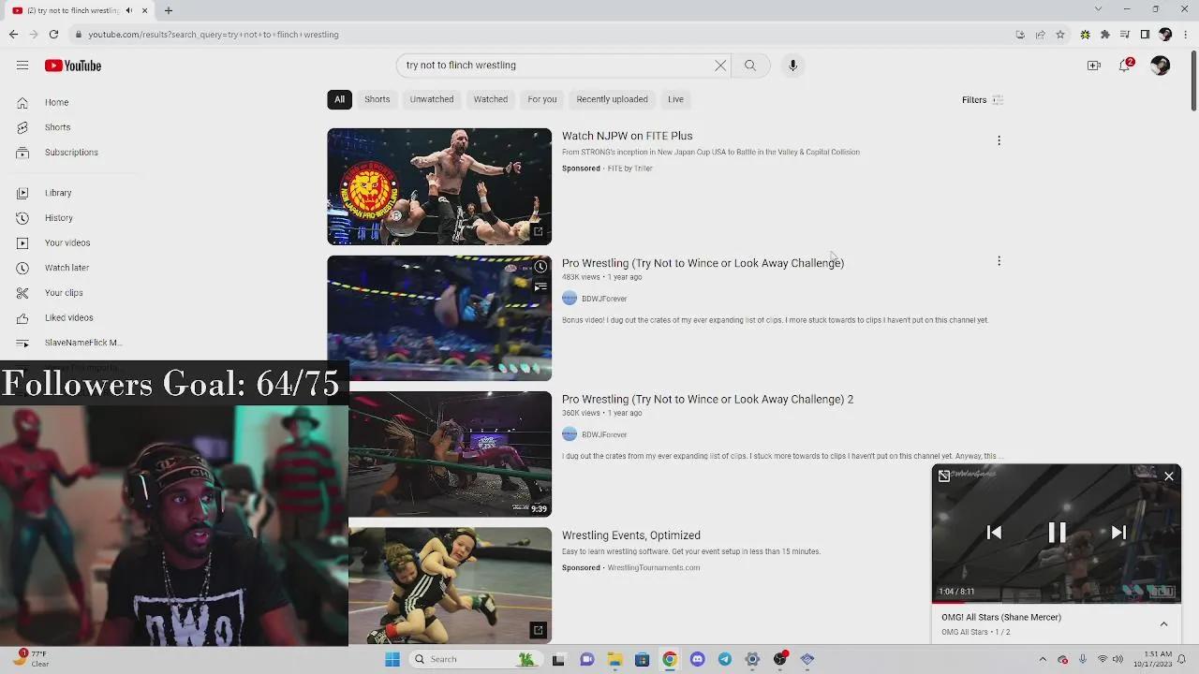
Task: Click the Home sidebar icon
Action: 22,102
